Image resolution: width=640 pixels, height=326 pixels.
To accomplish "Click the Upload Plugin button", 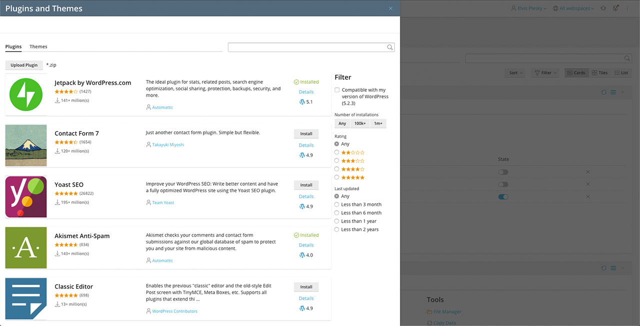I will pos(24,65).
